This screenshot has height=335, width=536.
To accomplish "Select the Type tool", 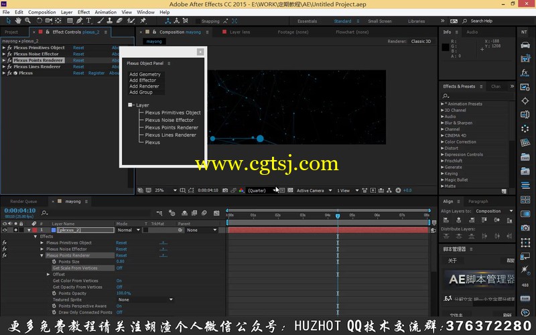I will pos(88,21).
